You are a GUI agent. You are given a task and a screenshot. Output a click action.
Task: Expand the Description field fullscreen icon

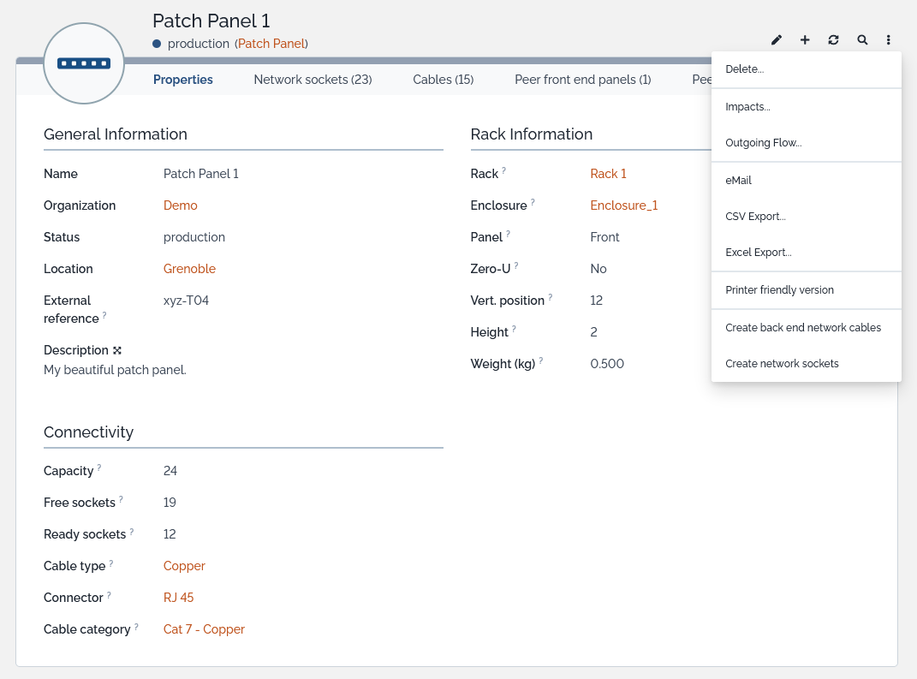(117, 350)
